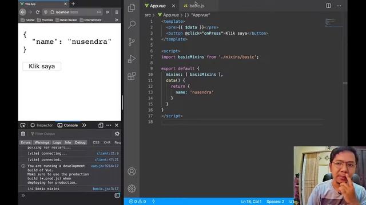Click the Filter Output field
Screen dimensions: 366x205
[x=71, y=134]
